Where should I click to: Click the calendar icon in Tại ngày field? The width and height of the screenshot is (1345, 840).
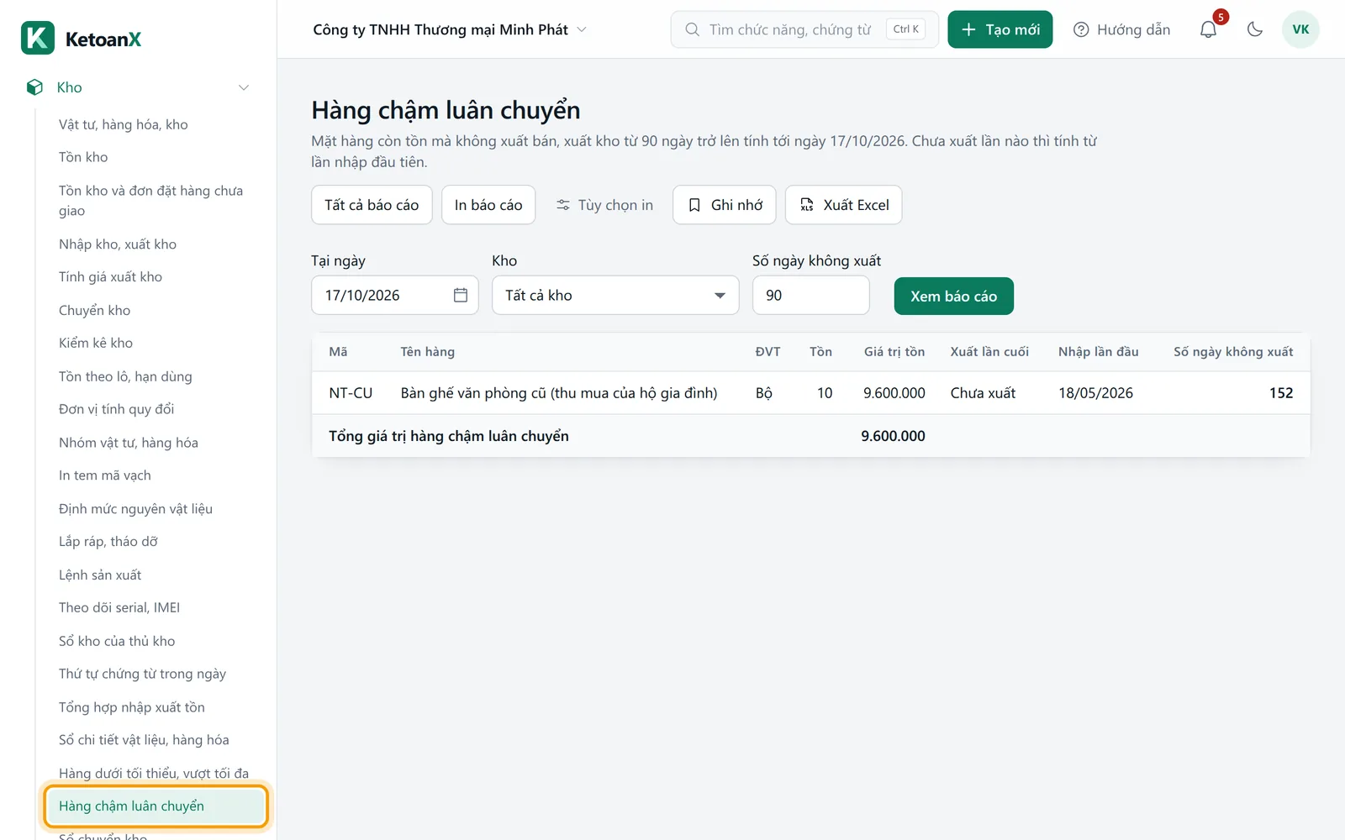(461, 295)
